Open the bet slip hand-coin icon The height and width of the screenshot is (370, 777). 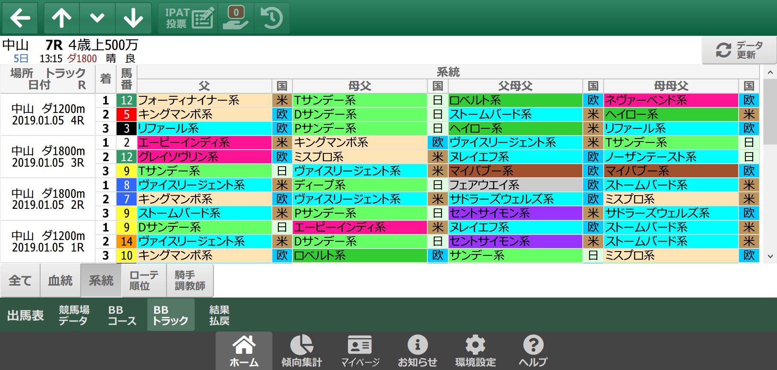(236, 18)
